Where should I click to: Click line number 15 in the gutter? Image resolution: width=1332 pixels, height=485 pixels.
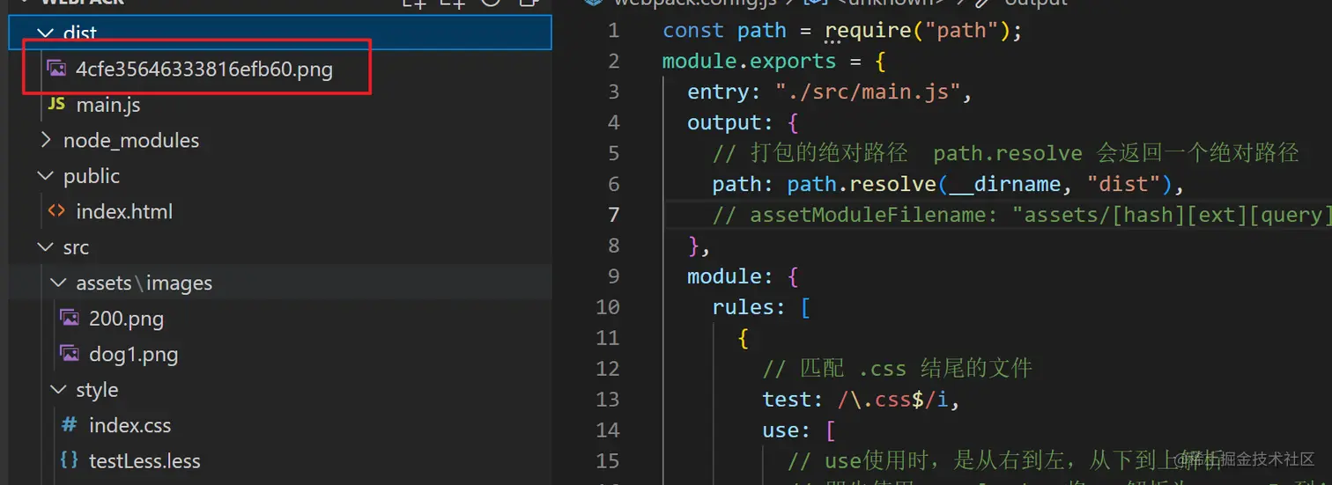tap(609, 461)
